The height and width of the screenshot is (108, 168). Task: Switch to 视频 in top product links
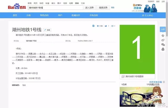point(65,3)
